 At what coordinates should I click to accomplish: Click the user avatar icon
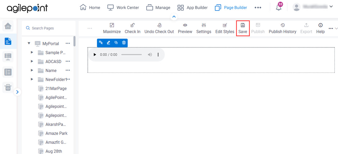[297, 7]
